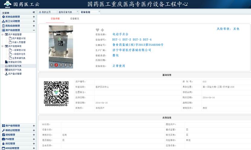Screen dimensions: 251x150
Task: Open the 医院设备列表 tab
Action: 65,12
